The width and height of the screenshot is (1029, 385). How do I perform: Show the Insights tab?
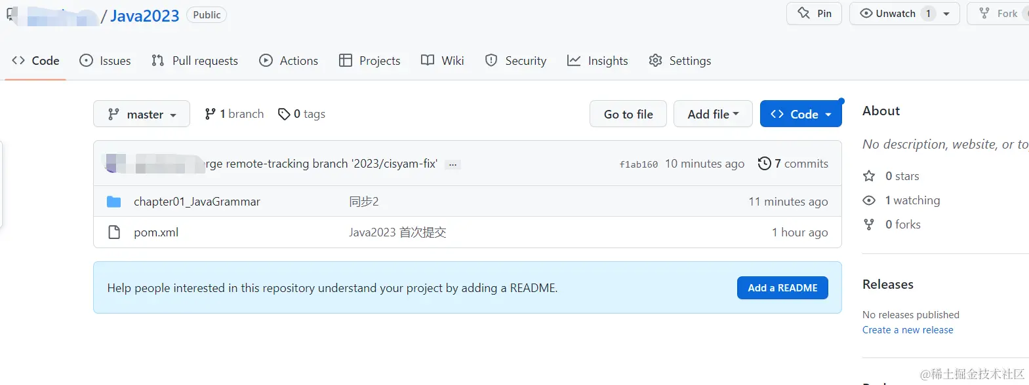point(597,61)
